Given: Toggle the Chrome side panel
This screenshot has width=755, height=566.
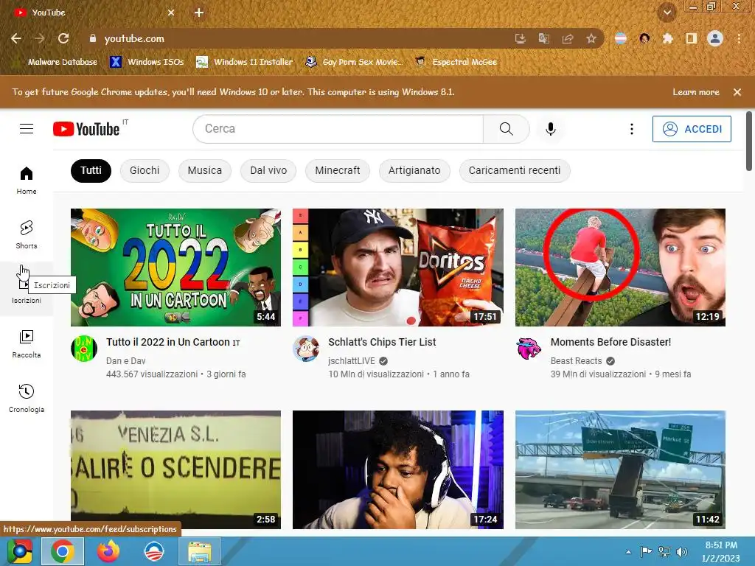Looking at the screenshot, I should point(691,38).
